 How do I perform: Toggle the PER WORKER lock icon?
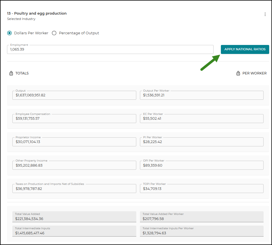[x=238, y=73]
